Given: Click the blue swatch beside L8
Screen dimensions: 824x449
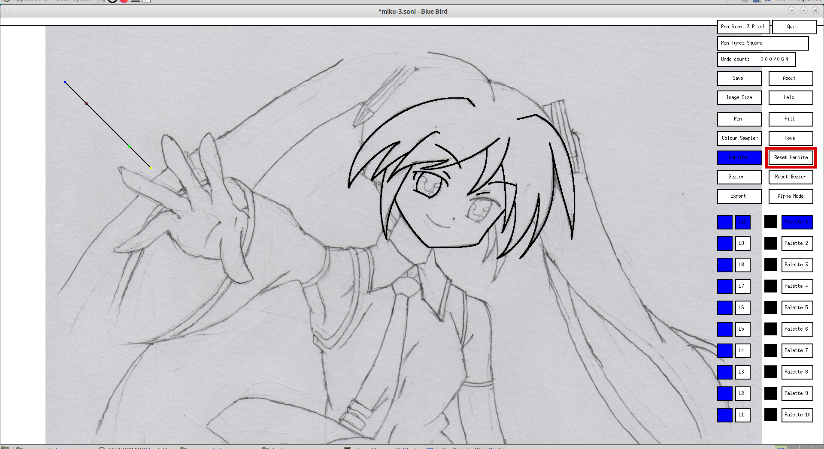Looking at the screenshot, I should click(725, 265).
